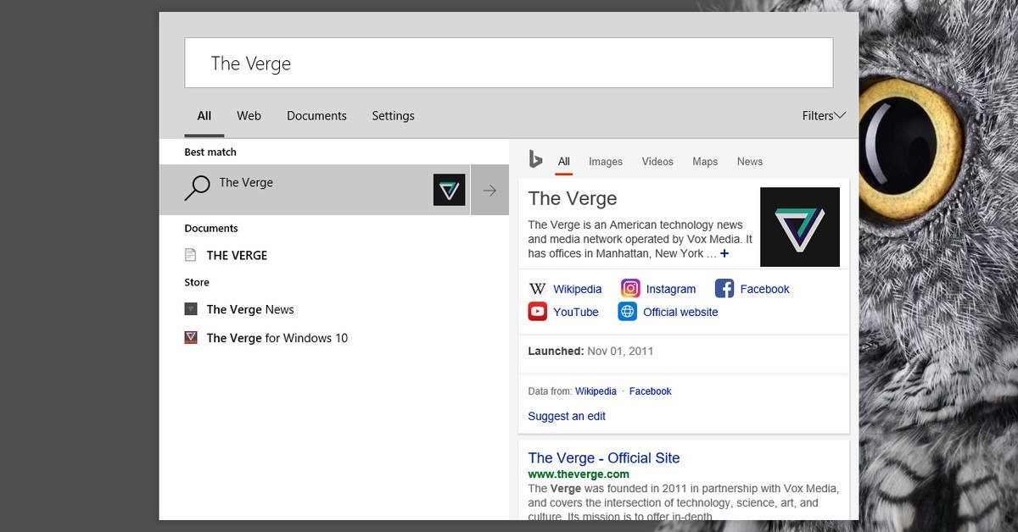Open the arrow expander beside The Verge result
This screenshot has height=532, width=1018.
coord(489,190)
